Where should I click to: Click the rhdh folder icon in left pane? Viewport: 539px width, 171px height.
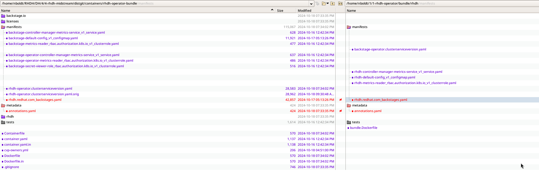[x=3, y=117]
